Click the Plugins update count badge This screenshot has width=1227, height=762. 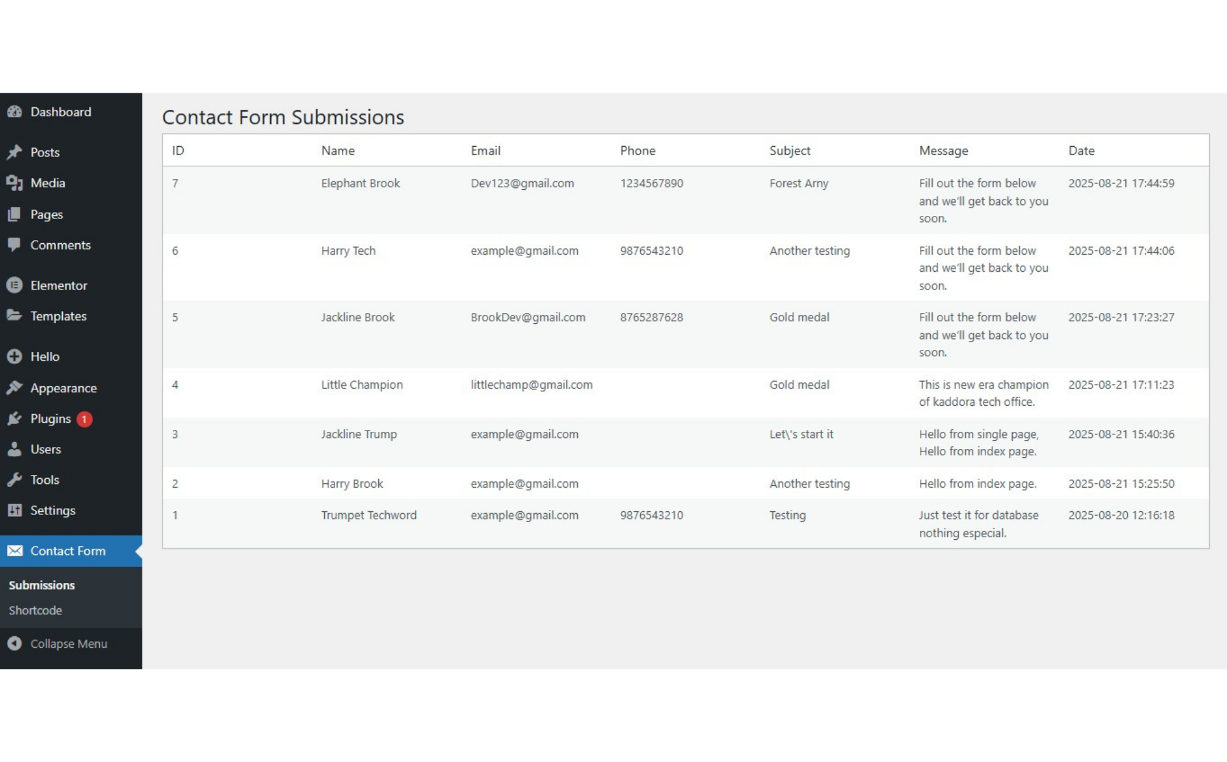[x=85, y=419]
